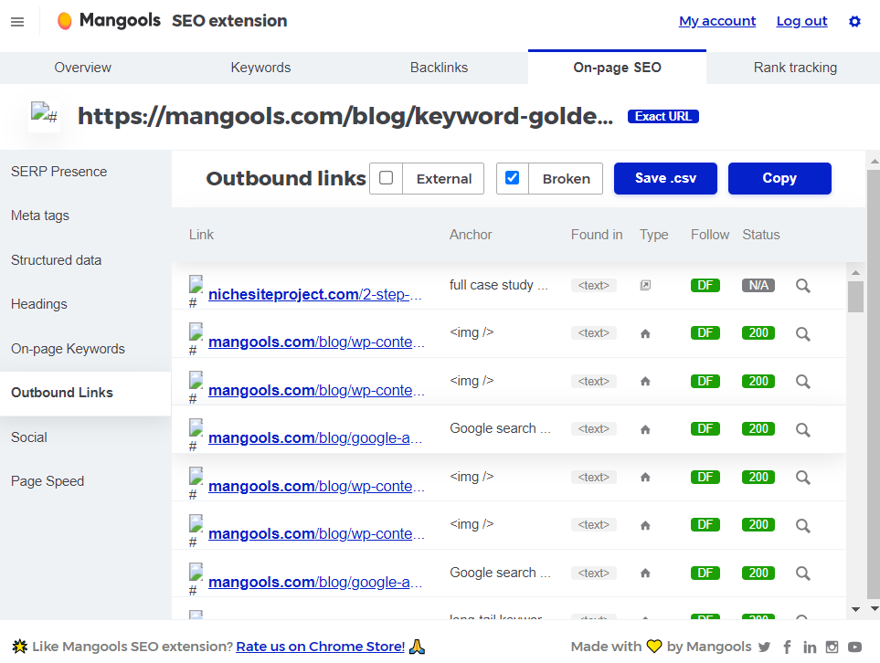Image resolution: width=880 pixels, height=663 pixels.
Task: Click magnifier icon in third wp-conte row
Action: (803, 478)
